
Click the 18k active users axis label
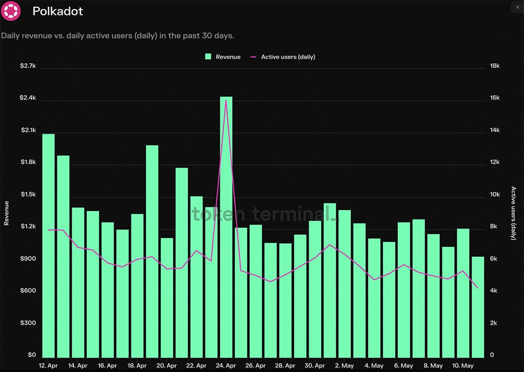tap(495, 66)
